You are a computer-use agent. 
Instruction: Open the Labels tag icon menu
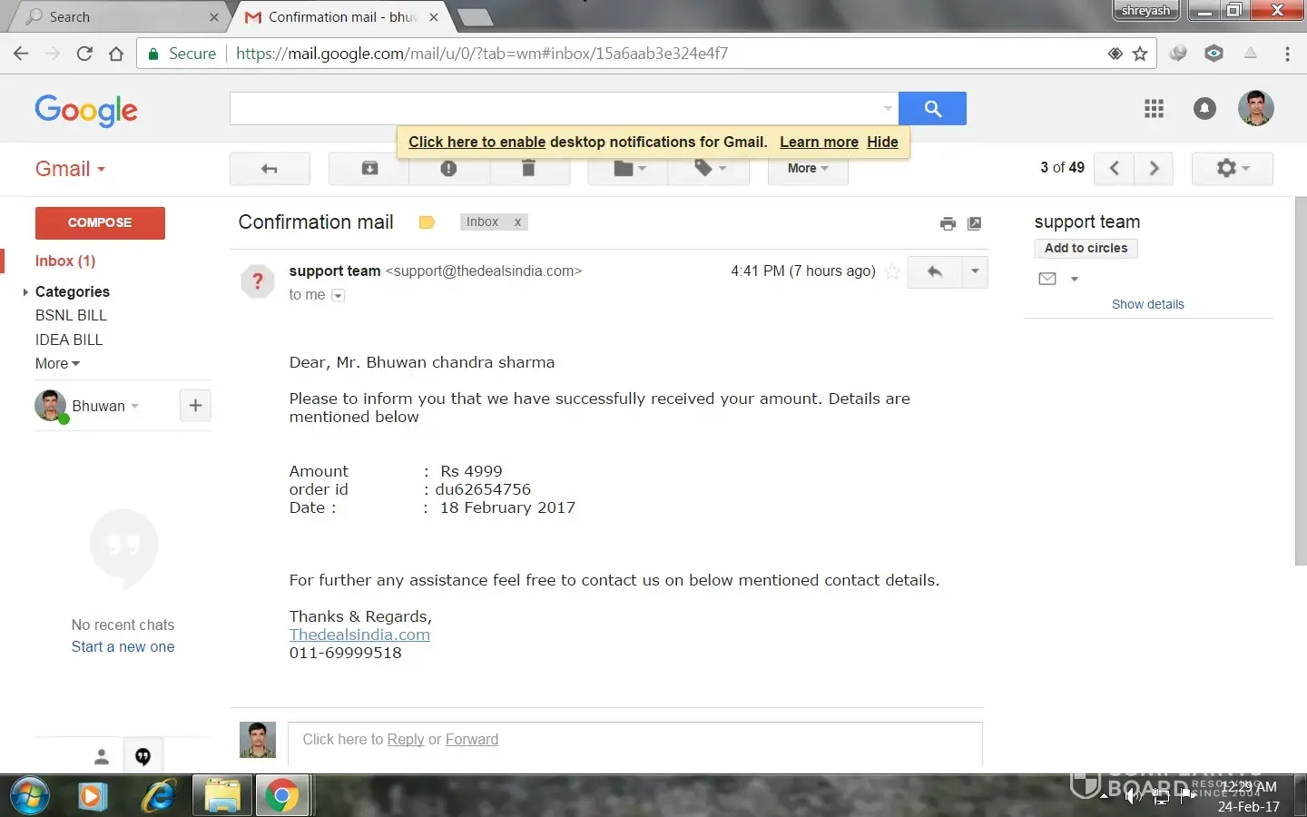click(709, 169)
